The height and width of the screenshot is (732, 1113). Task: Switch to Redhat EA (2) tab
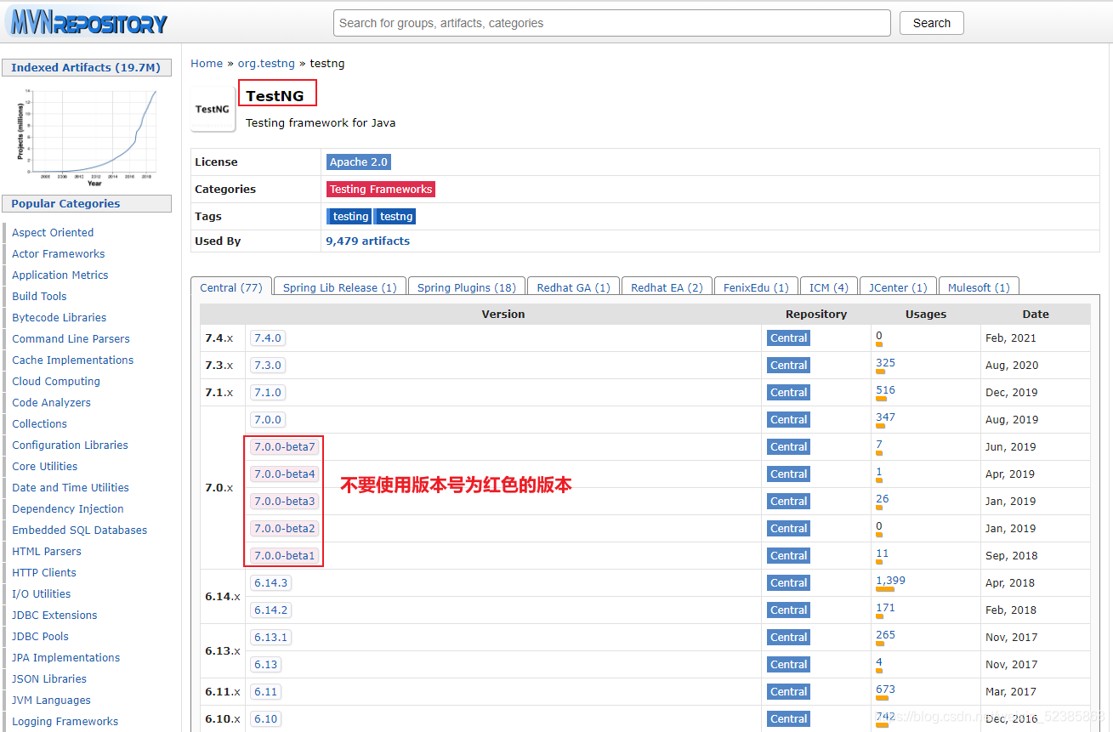click(x=667, y=287)
